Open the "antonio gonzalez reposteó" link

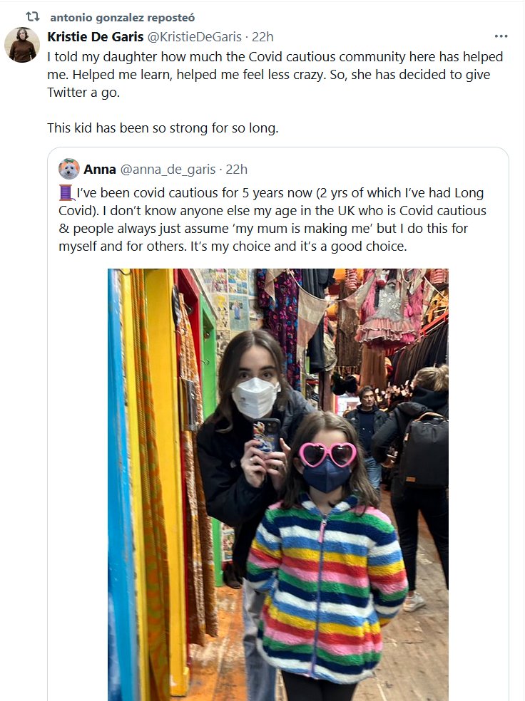pyautogui.click(x=122, y=17)
